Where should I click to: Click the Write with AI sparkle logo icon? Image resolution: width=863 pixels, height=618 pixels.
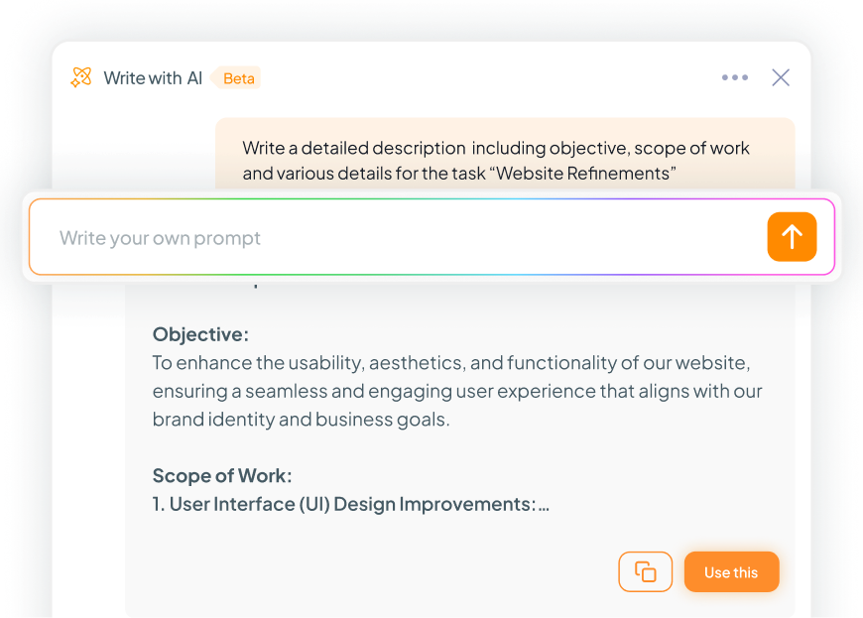point(81,77)
